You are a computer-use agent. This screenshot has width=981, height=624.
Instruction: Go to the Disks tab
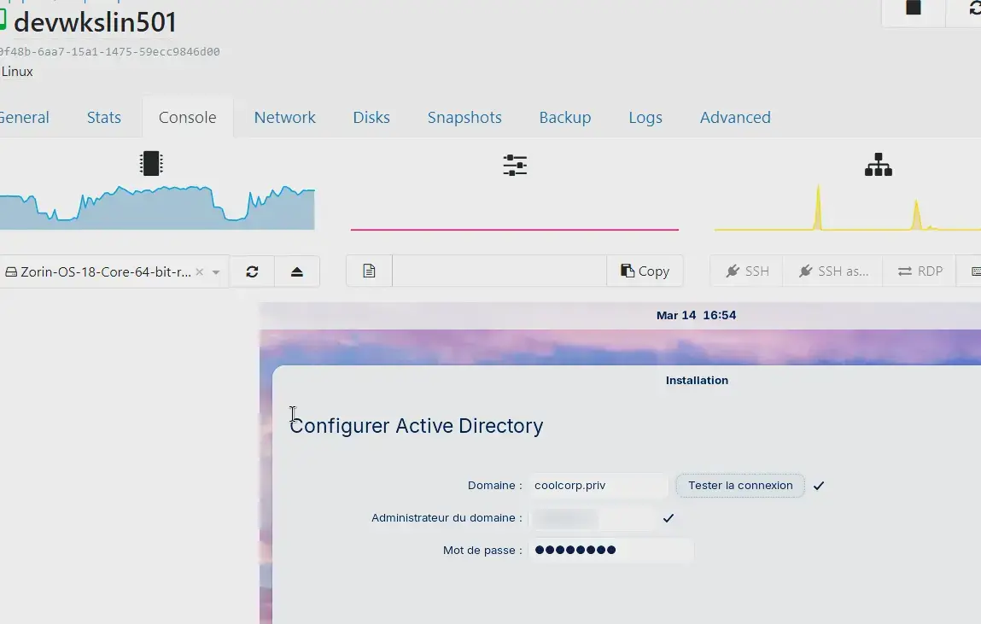point(371,118)
